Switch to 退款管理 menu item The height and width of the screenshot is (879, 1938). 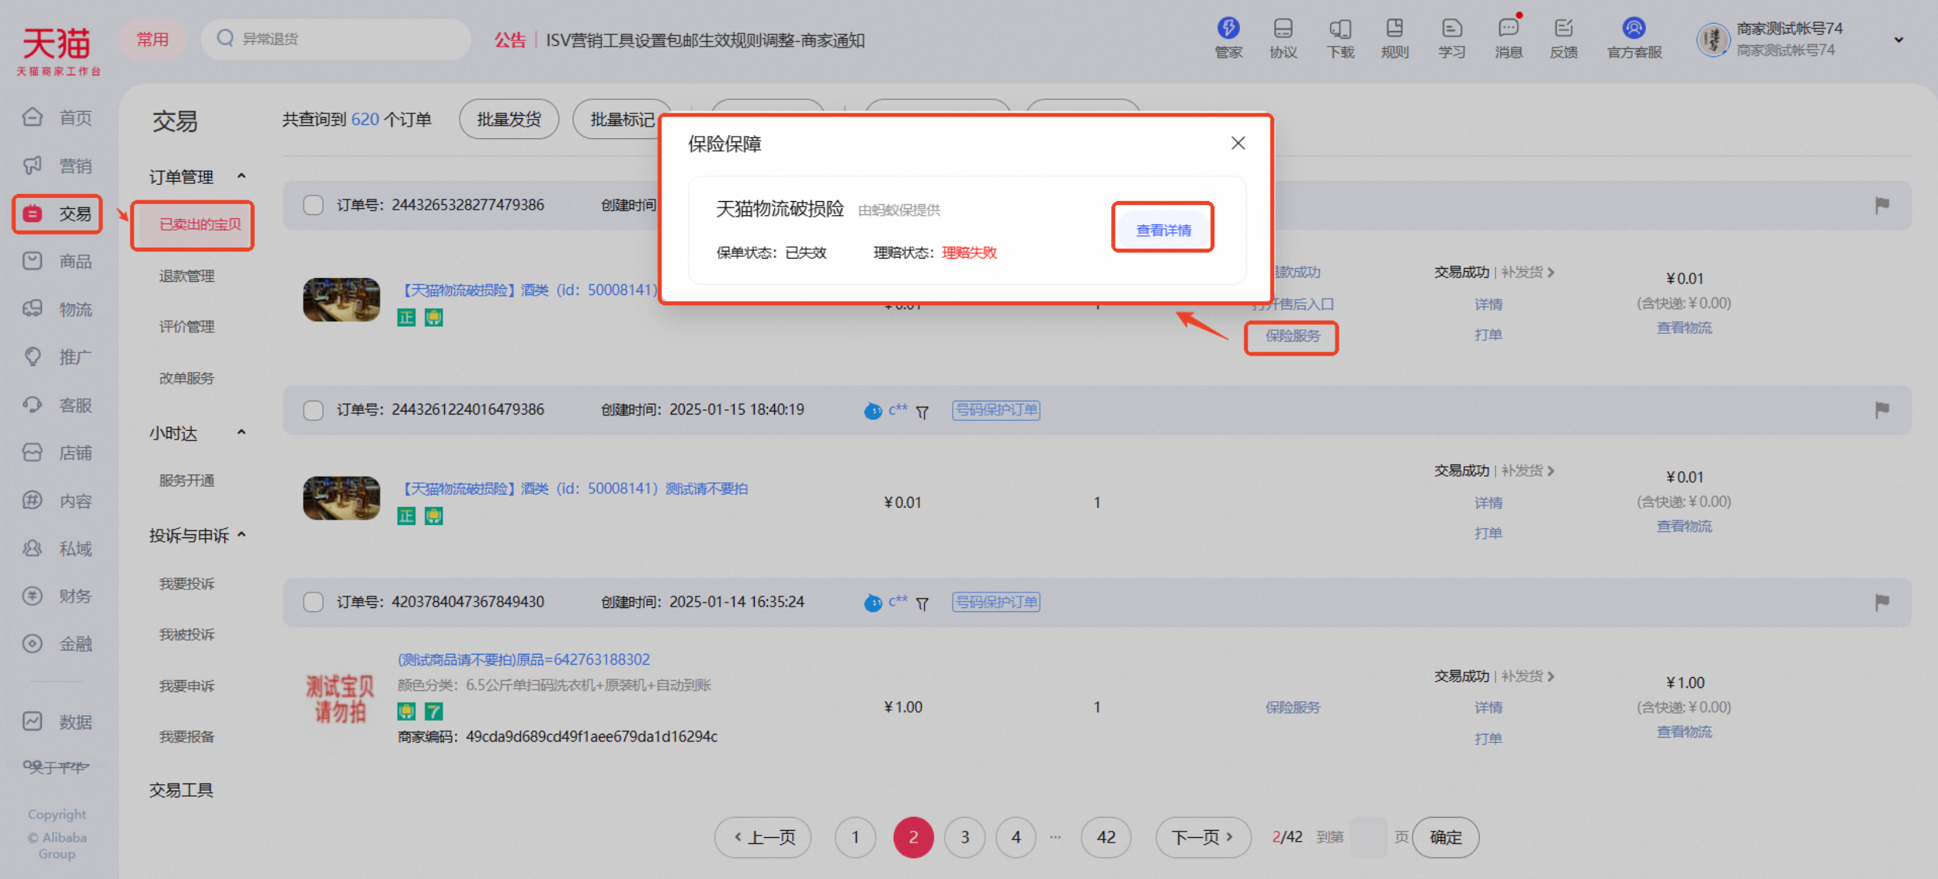(186, 275)
